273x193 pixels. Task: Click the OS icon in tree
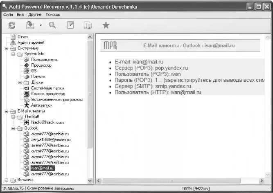[27, 71]
